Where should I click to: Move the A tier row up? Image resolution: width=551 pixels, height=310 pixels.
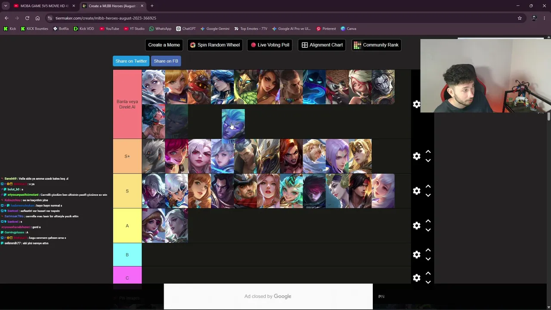[x=428, y=221]
